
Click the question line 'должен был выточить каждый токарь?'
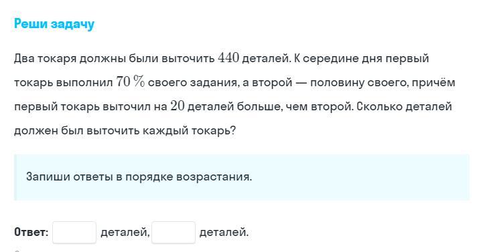point(125,130)
